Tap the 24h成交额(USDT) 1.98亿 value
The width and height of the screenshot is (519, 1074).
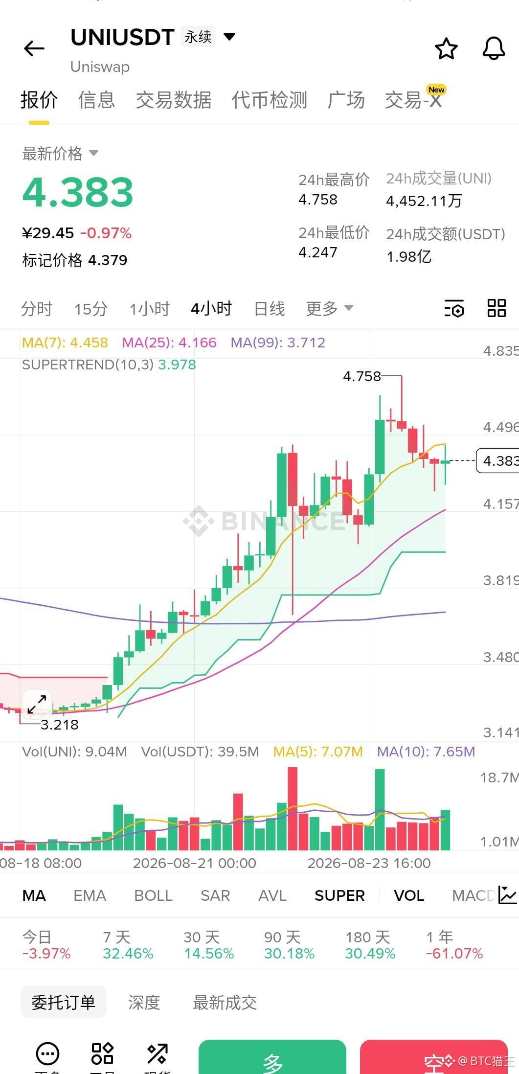coord(409,256)
